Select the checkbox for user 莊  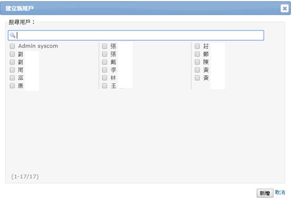click(x=197, y=46)
